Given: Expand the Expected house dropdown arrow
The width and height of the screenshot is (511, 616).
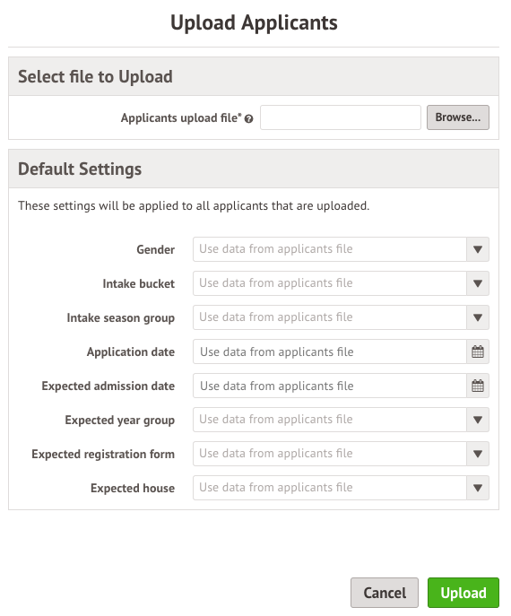Looking at the screenshot, I should (478, 488).
